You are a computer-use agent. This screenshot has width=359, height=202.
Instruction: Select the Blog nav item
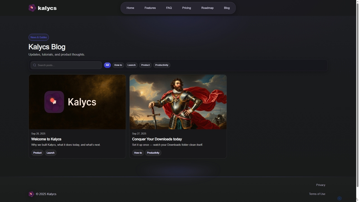[x=227, y=8]
